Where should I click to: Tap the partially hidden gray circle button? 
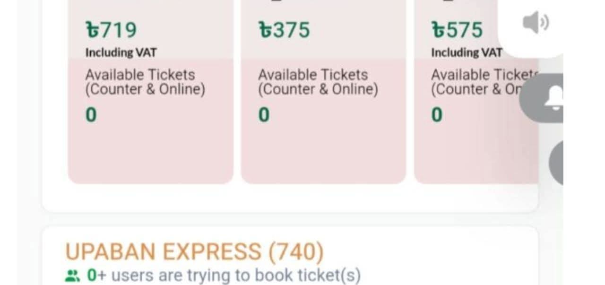coord(557,163)
